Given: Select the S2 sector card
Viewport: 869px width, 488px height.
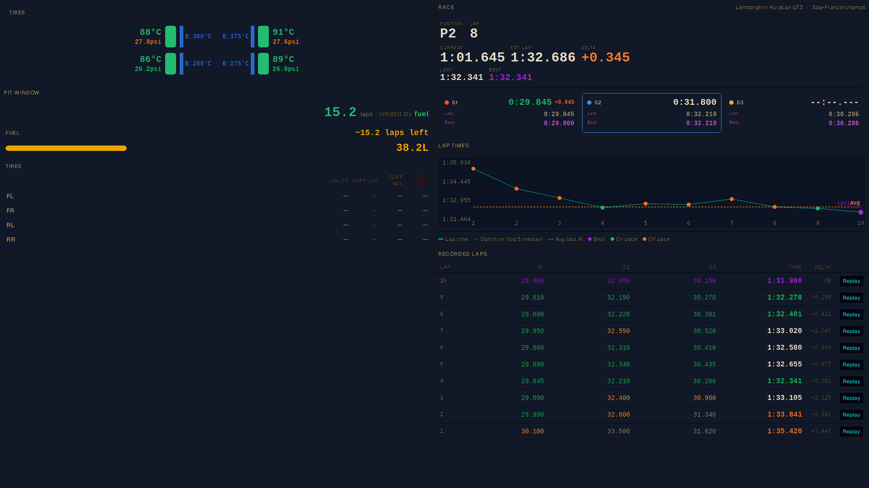Looking at the screenshot, I should pos(651,113).
